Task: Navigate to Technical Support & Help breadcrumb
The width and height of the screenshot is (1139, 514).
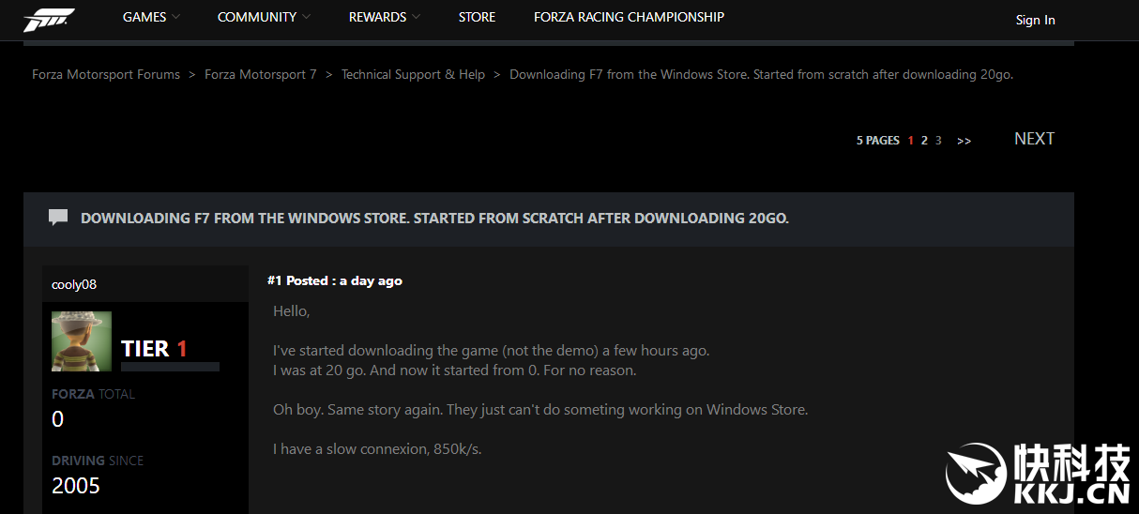Action: [413, 74]
